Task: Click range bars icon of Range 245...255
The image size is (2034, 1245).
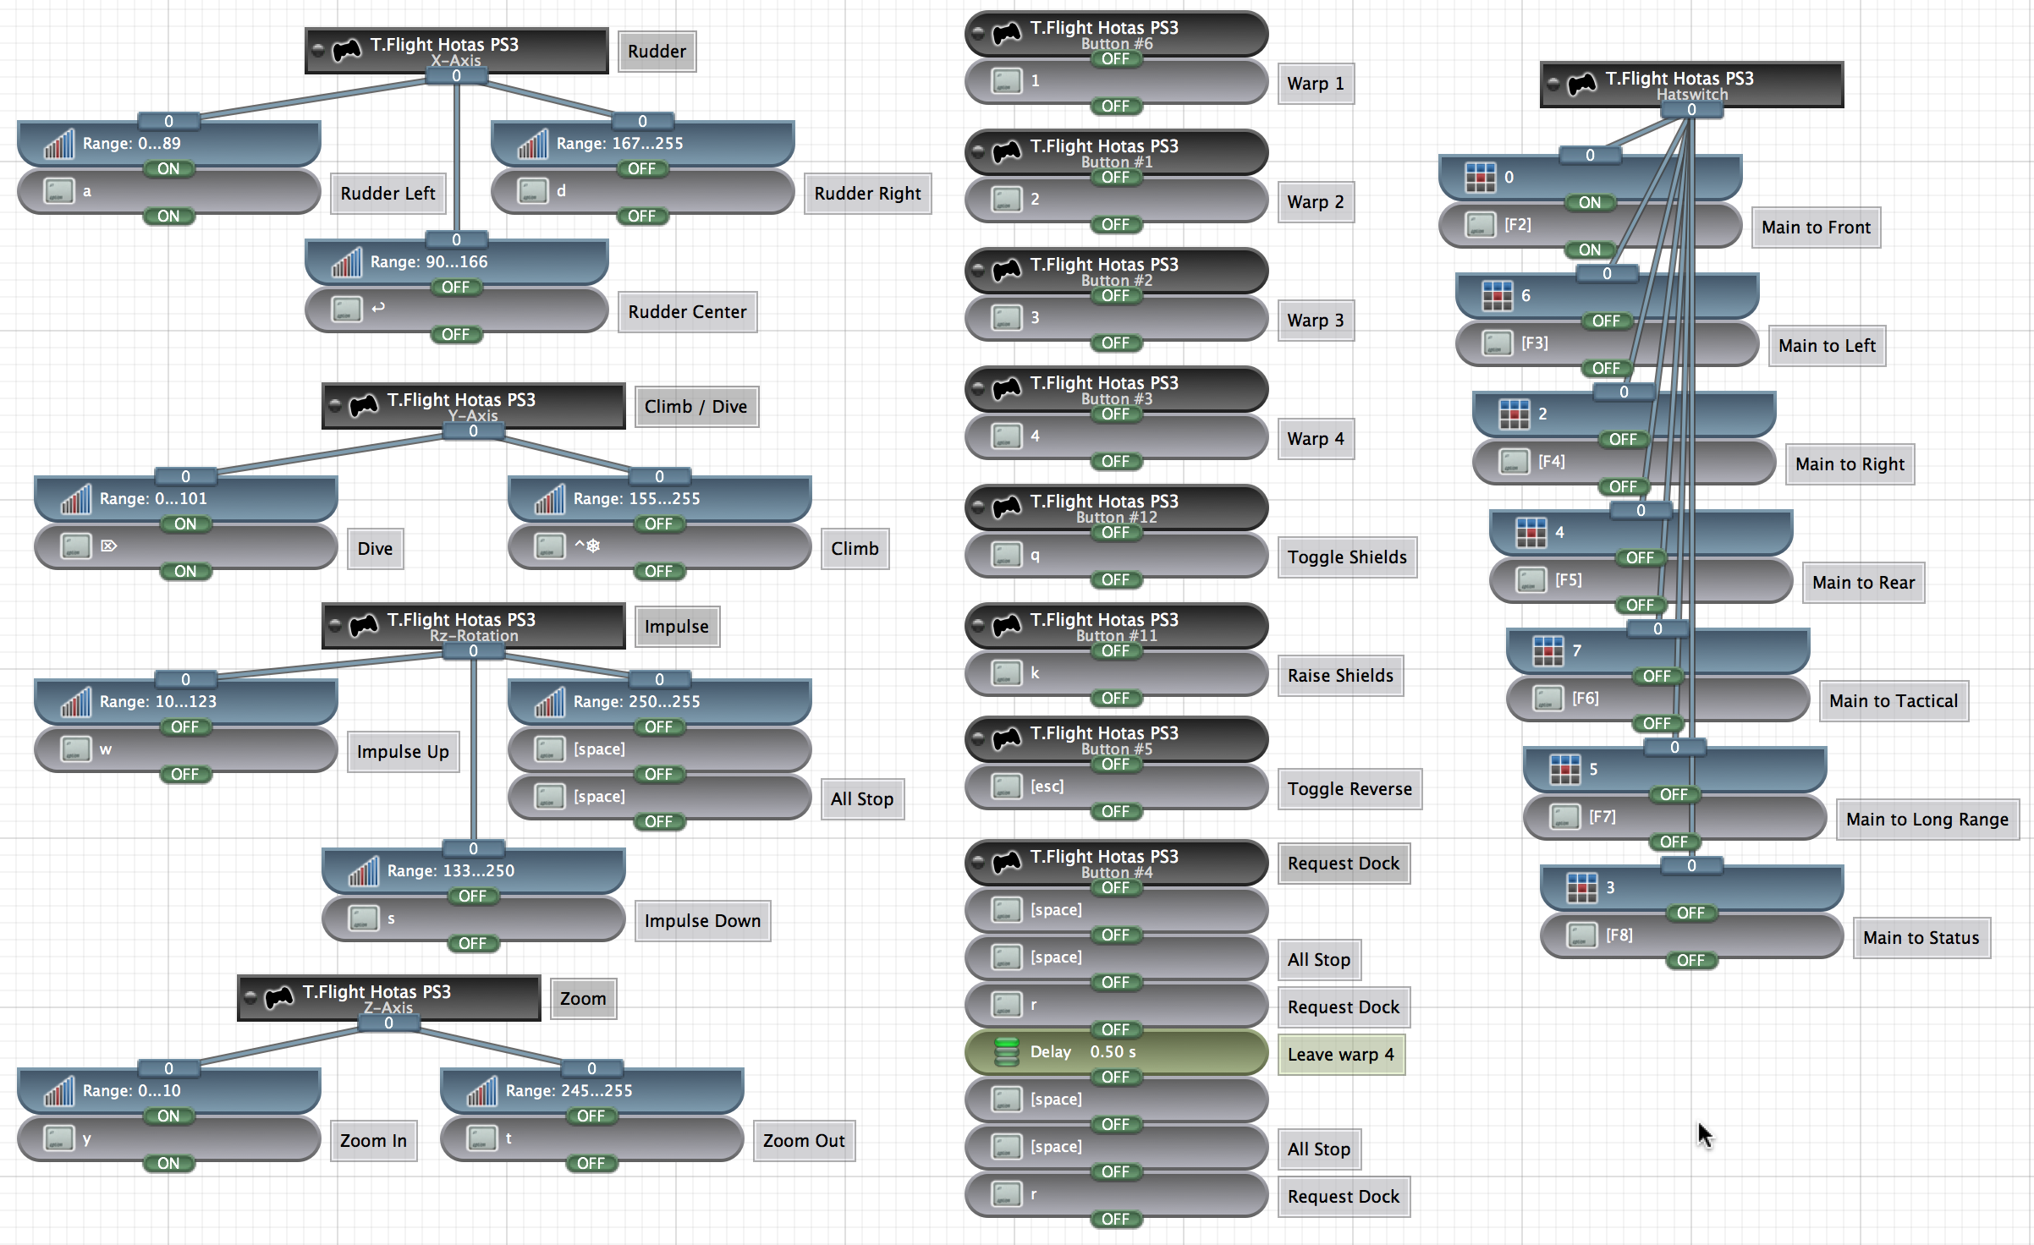Action: (481, 1092)
